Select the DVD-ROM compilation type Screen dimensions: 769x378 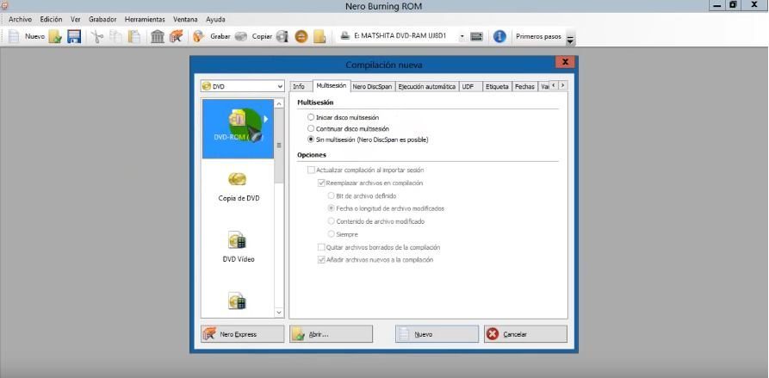[238, 128]
